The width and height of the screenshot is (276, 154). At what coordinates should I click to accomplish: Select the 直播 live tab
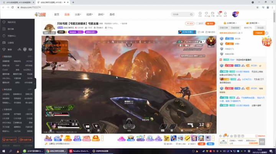[x=67, y=14]
